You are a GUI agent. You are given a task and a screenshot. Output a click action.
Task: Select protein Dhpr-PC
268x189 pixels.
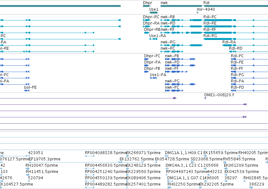(146, 59)
